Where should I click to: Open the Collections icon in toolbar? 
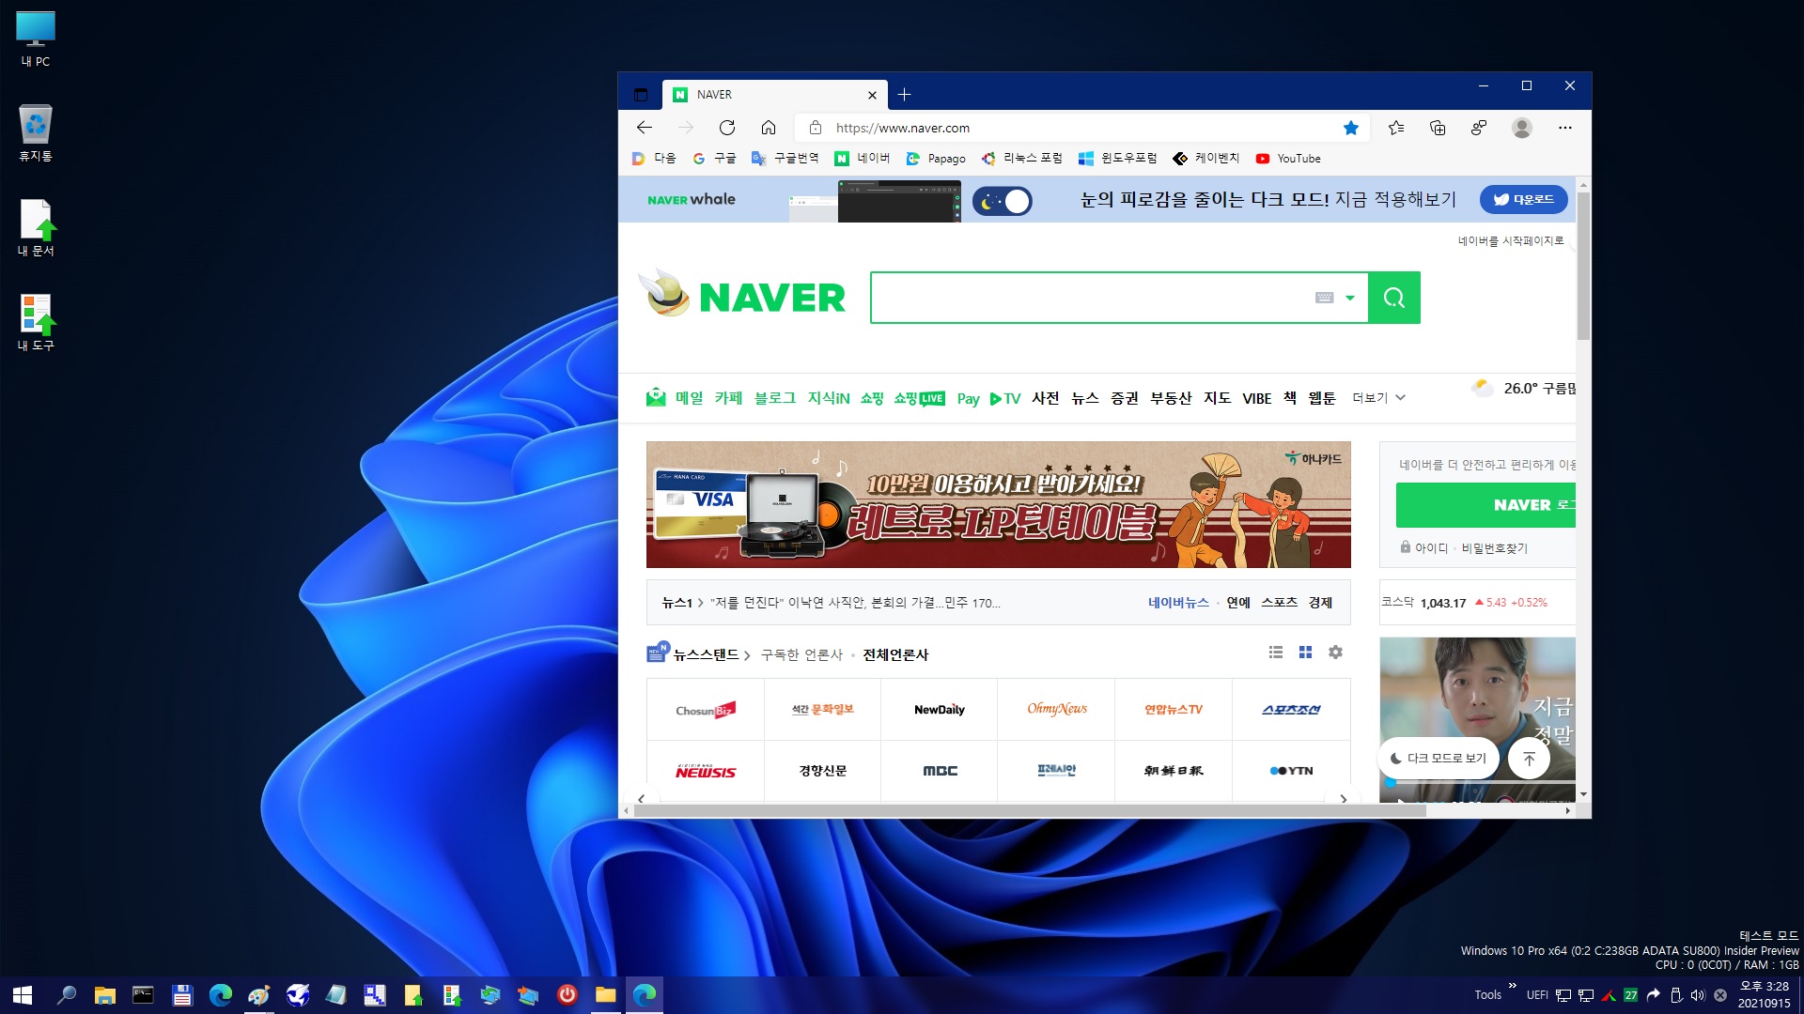[x=1438, y=128]
